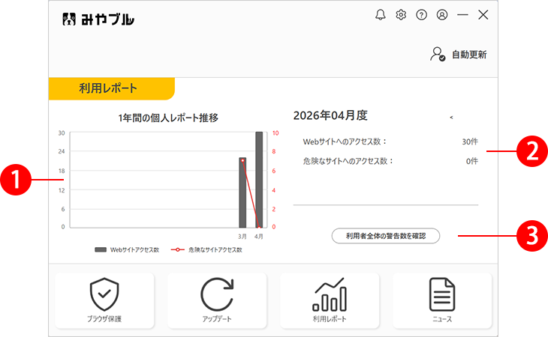Click Webサイトへのアクセス数 label

point(345,142)
